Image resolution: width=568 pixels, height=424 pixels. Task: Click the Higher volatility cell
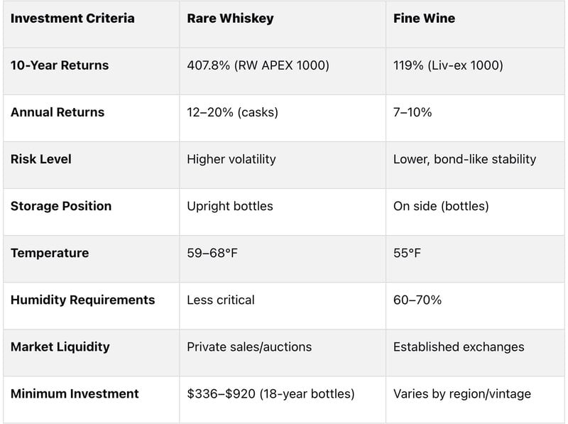pyautogui.click(x=231, y=159)
